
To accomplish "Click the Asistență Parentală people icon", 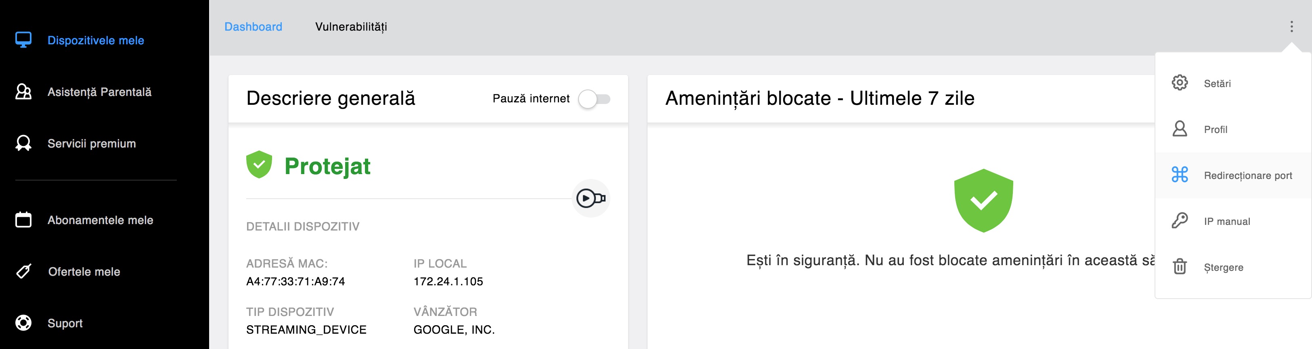I will (23, 91).
